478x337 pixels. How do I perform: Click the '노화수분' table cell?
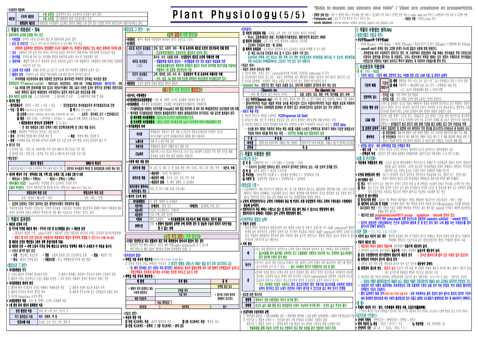(x=139, y=141)
